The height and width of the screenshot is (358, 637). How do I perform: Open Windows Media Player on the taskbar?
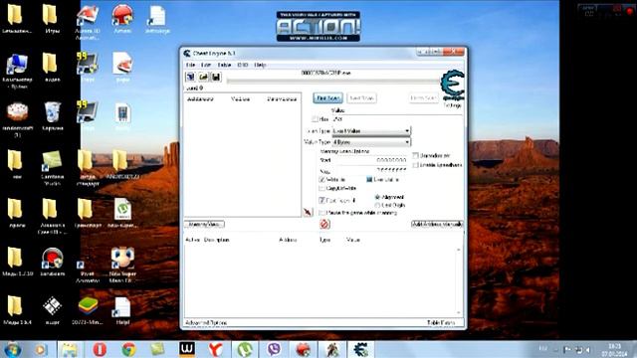pos(41,349)
